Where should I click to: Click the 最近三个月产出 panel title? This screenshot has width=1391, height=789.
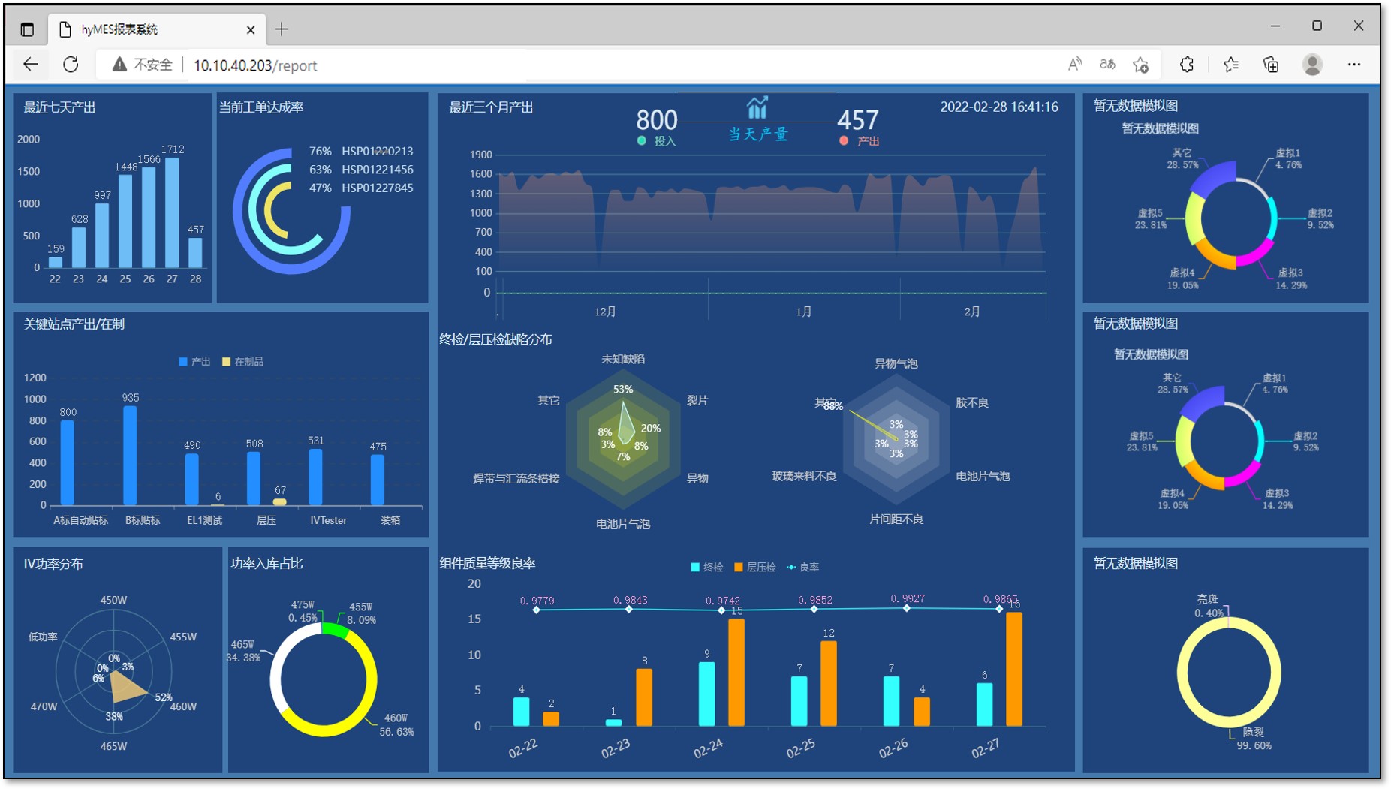point(491,107)
